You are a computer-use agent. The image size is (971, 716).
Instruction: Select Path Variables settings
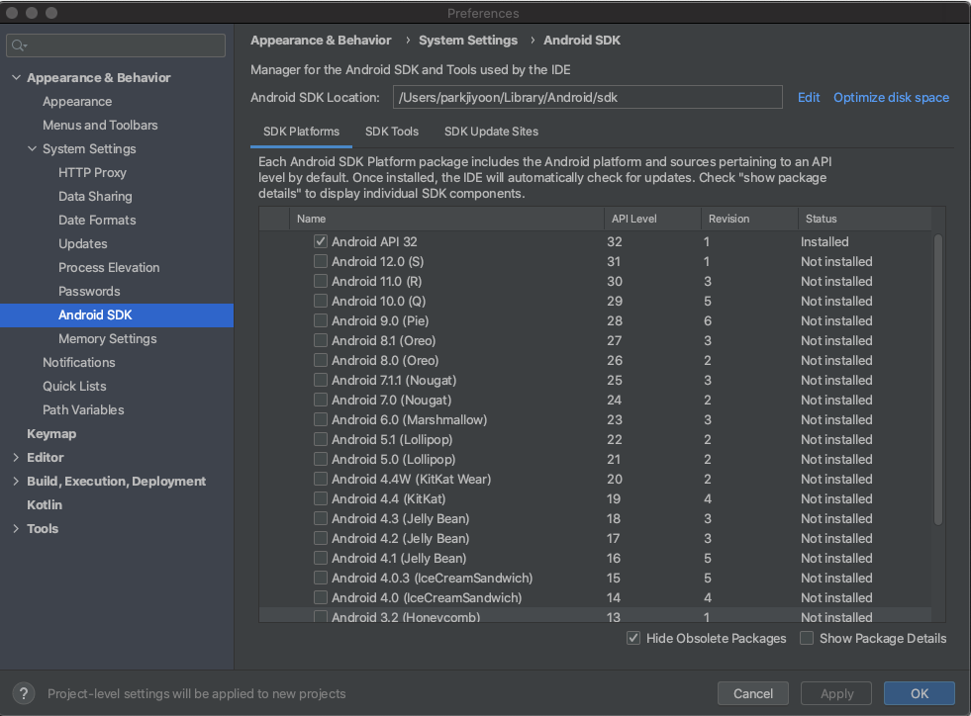click(83, 409)
